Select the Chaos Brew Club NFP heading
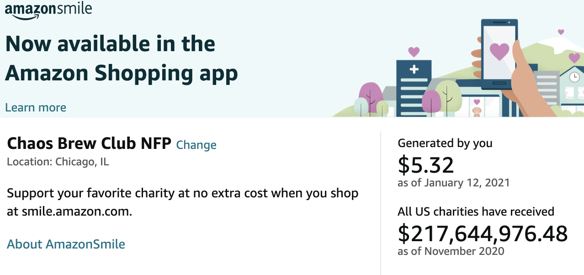The height and width of the screenshot is (275, 584). click(89, 144)
